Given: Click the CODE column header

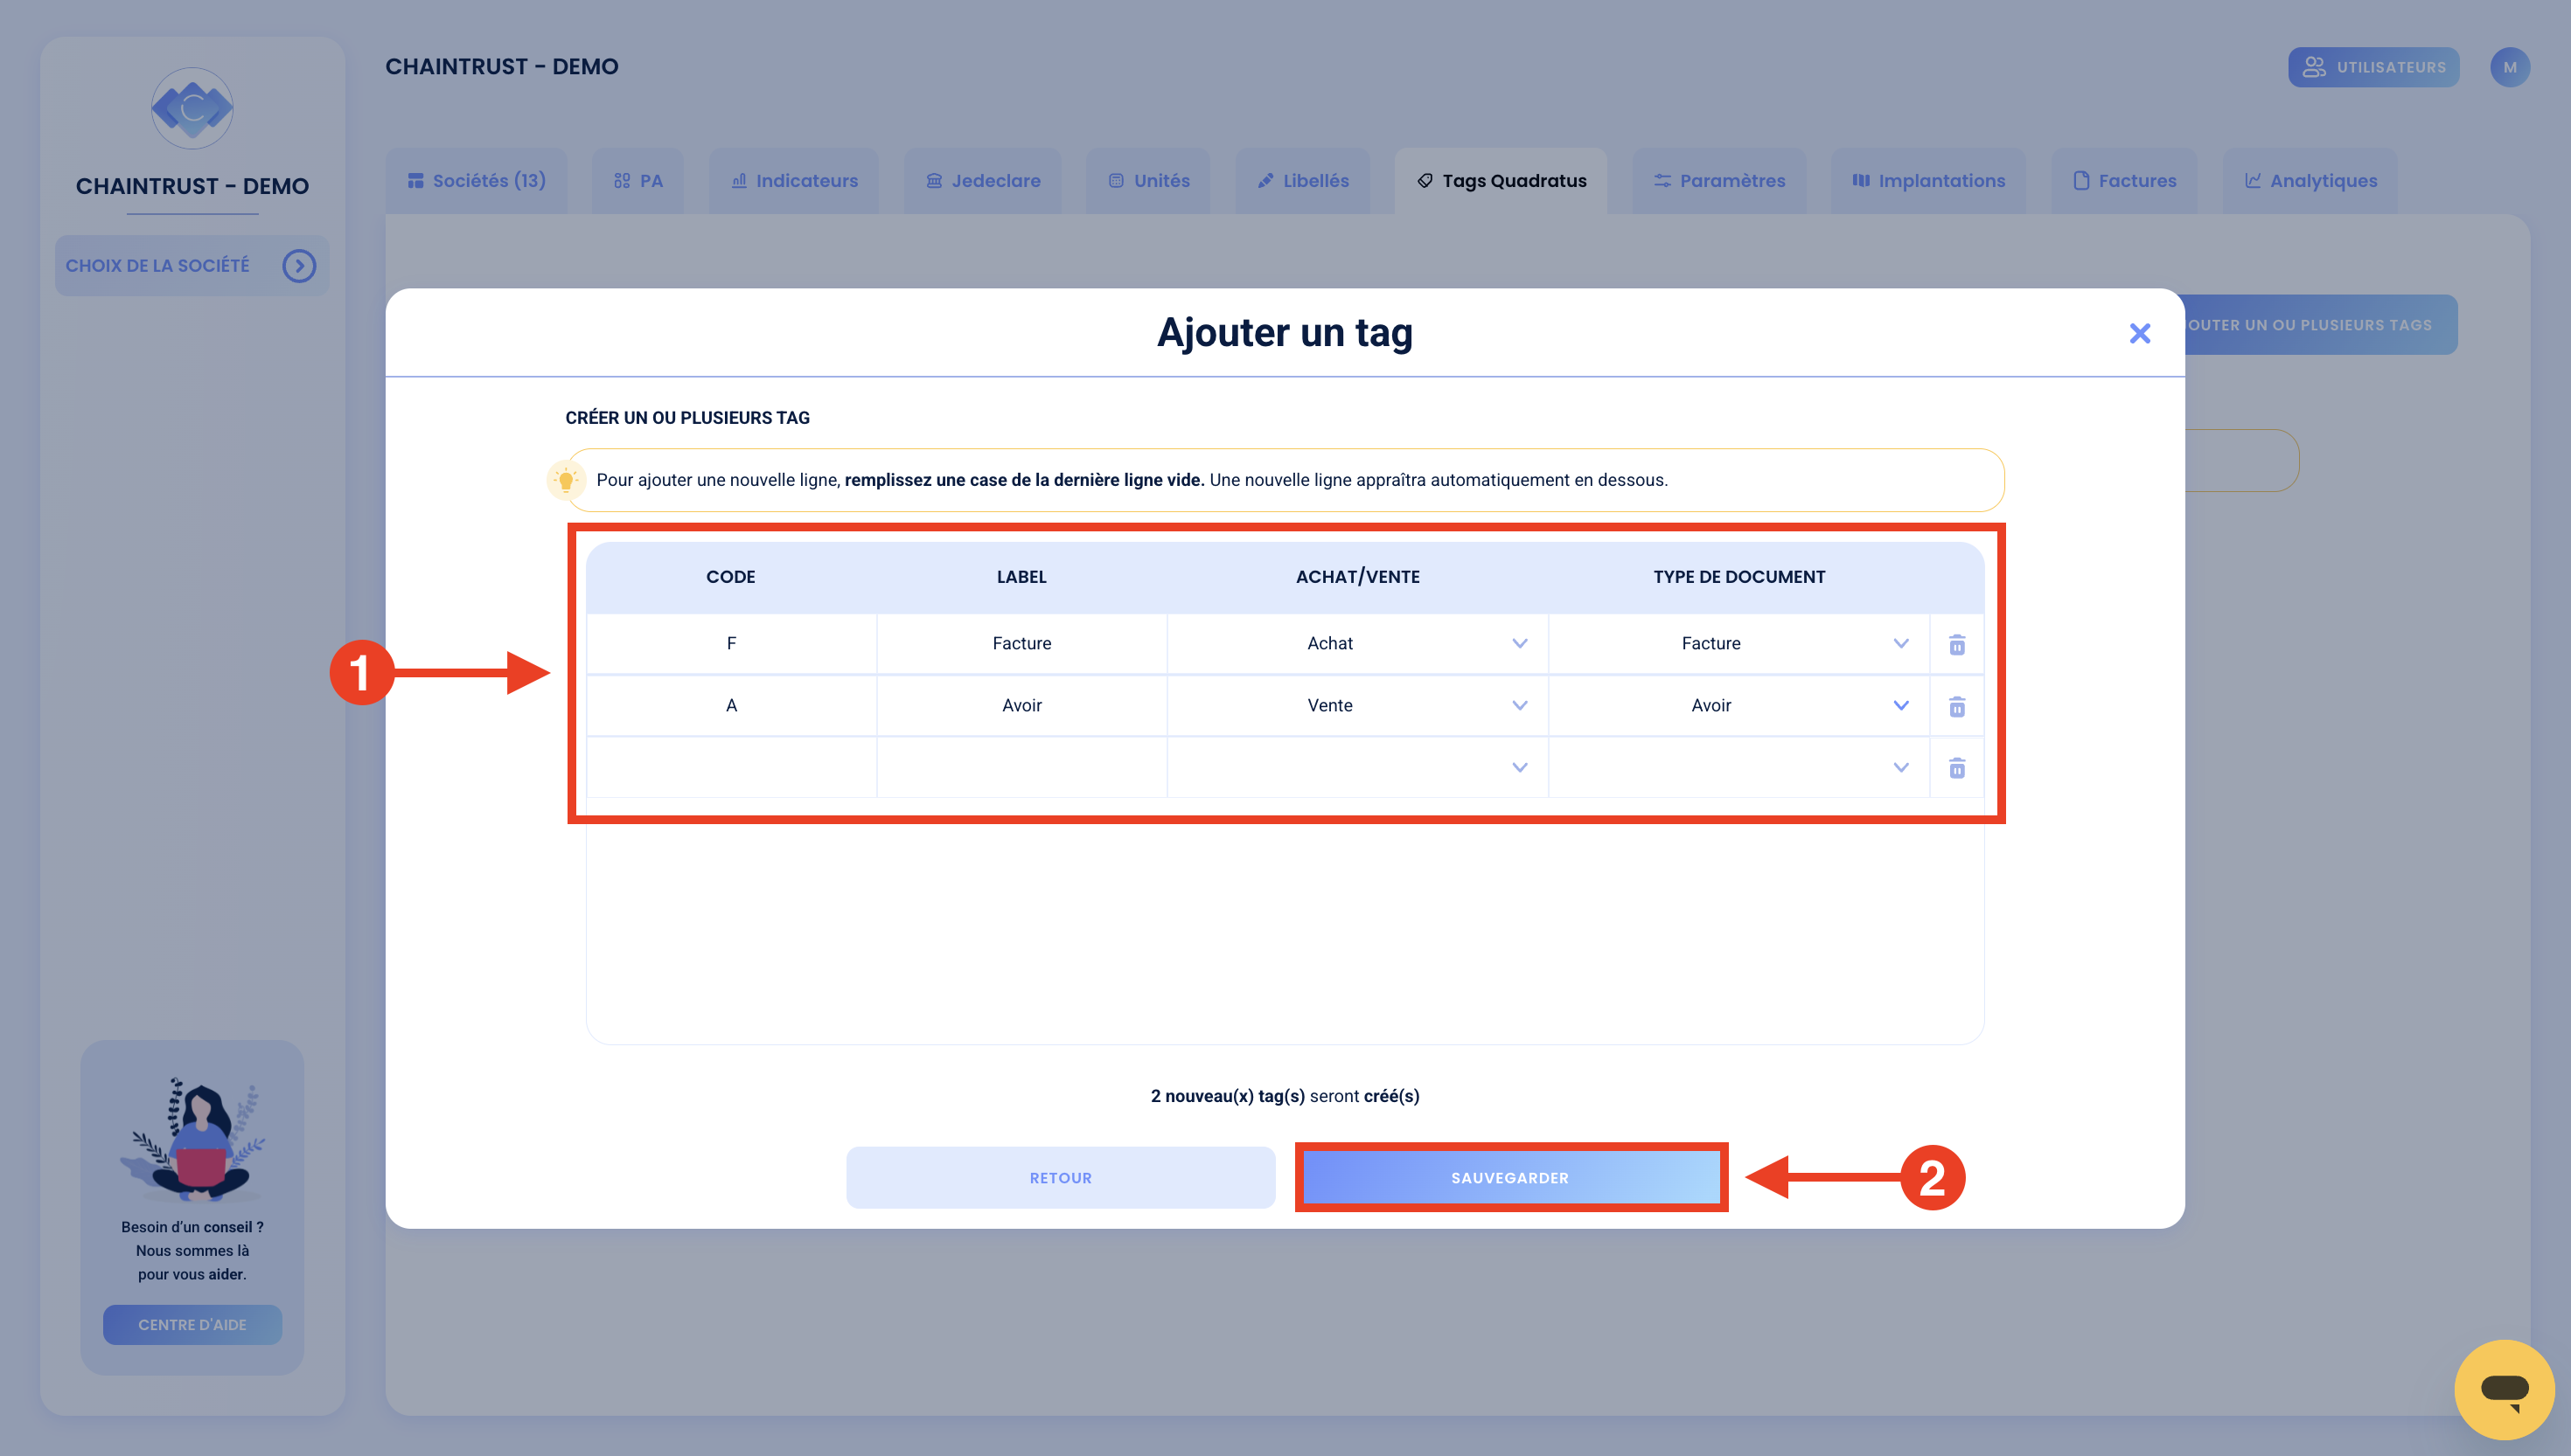Looking at the screenshot, I should 730,577.
